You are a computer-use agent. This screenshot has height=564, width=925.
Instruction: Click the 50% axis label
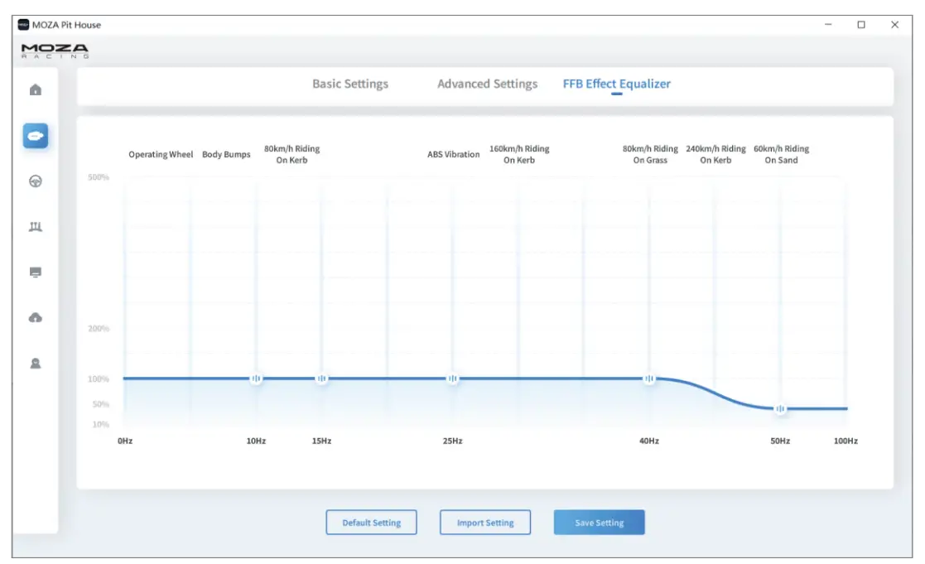(101, 404)
